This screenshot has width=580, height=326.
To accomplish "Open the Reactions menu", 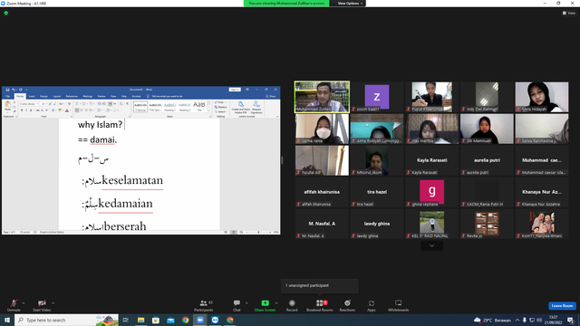I will click(x=347, y=306).
